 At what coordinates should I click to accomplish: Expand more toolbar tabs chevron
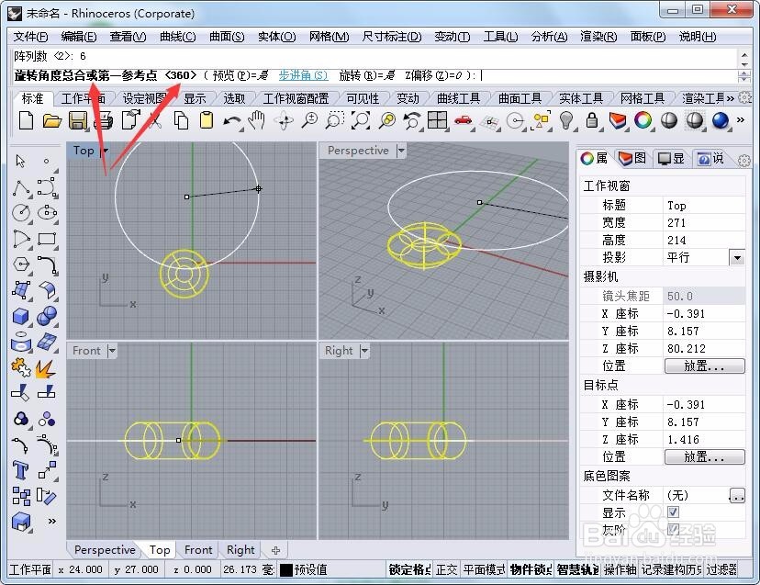[x=730, y=98]
